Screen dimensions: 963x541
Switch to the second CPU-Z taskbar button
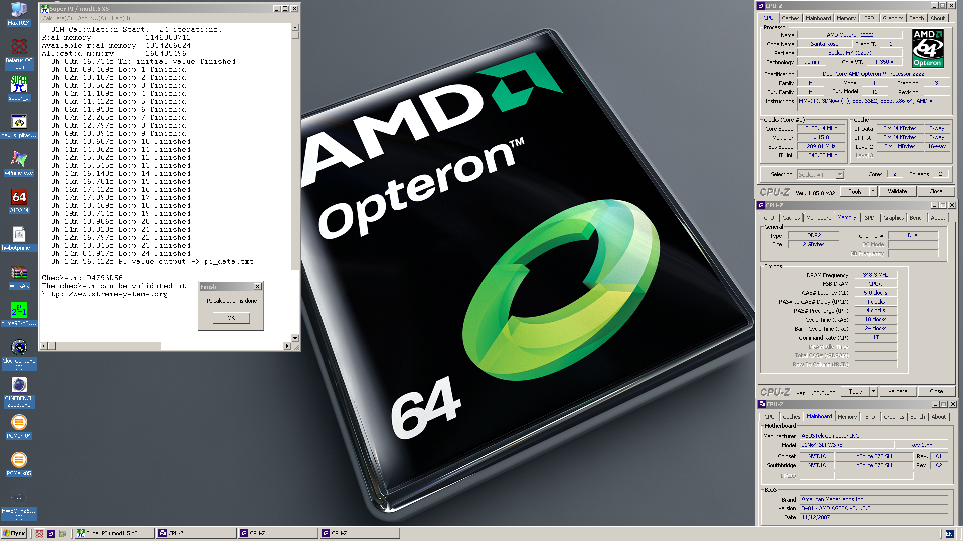(x=278, y=533)
